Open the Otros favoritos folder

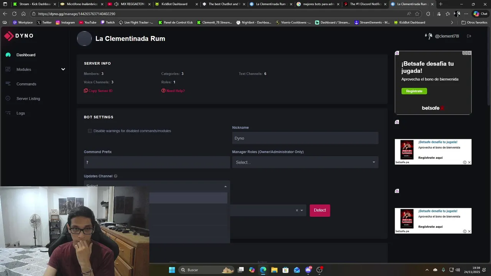point(474,23)
